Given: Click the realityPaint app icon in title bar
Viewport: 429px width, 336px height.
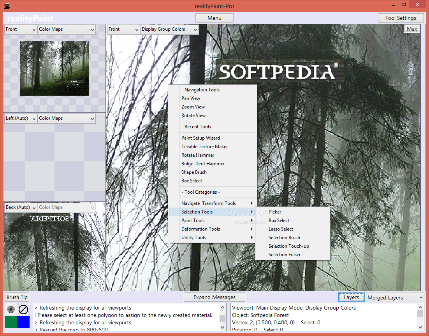Looking at the screenshot, I should pyautogui.click(x=7, y=6).
